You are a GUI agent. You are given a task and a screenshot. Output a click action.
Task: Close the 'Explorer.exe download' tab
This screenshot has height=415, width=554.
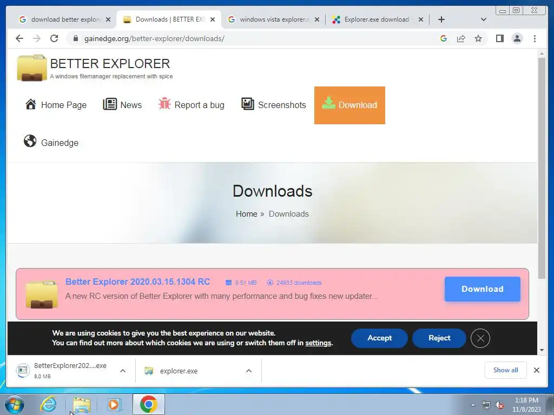(x=420, y=20)
